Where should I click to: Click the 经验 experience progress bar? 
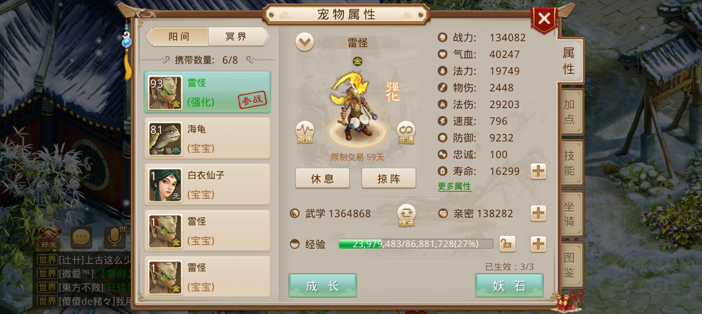click(416, 244)
